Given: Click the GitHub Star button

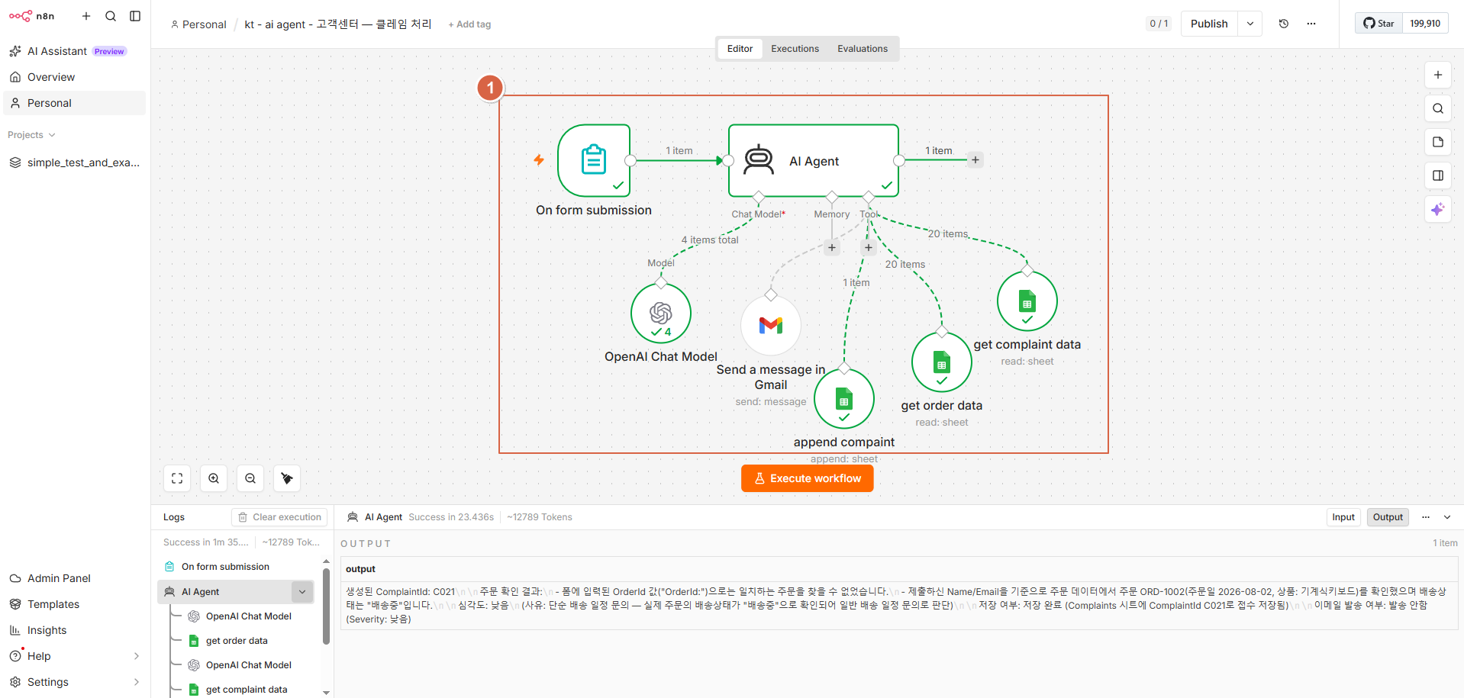Looking at the screenshot, I should tap(1379, 24).
